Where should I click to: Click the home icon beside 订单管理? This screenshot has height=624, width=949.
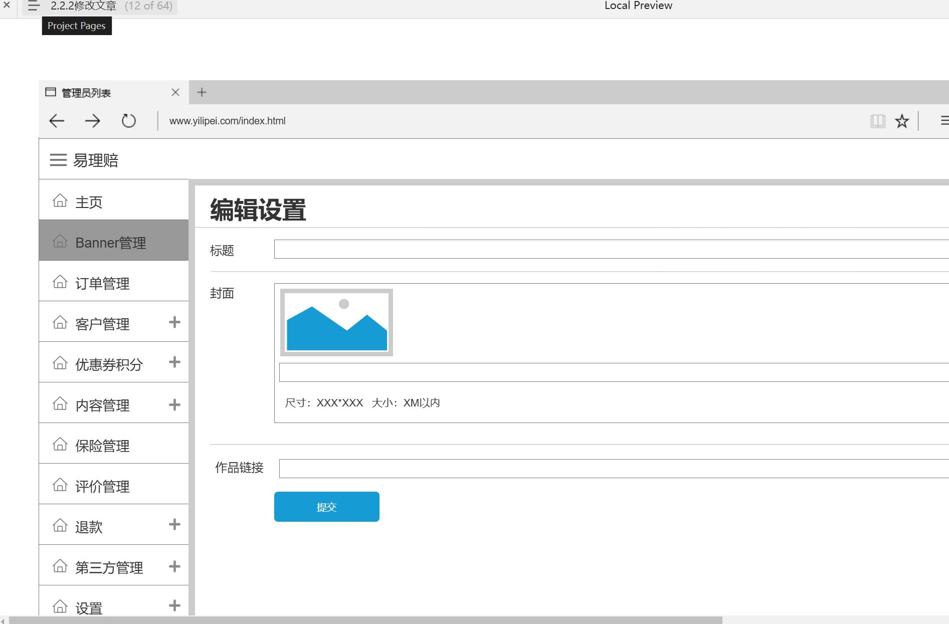click(x=60, y=282)
